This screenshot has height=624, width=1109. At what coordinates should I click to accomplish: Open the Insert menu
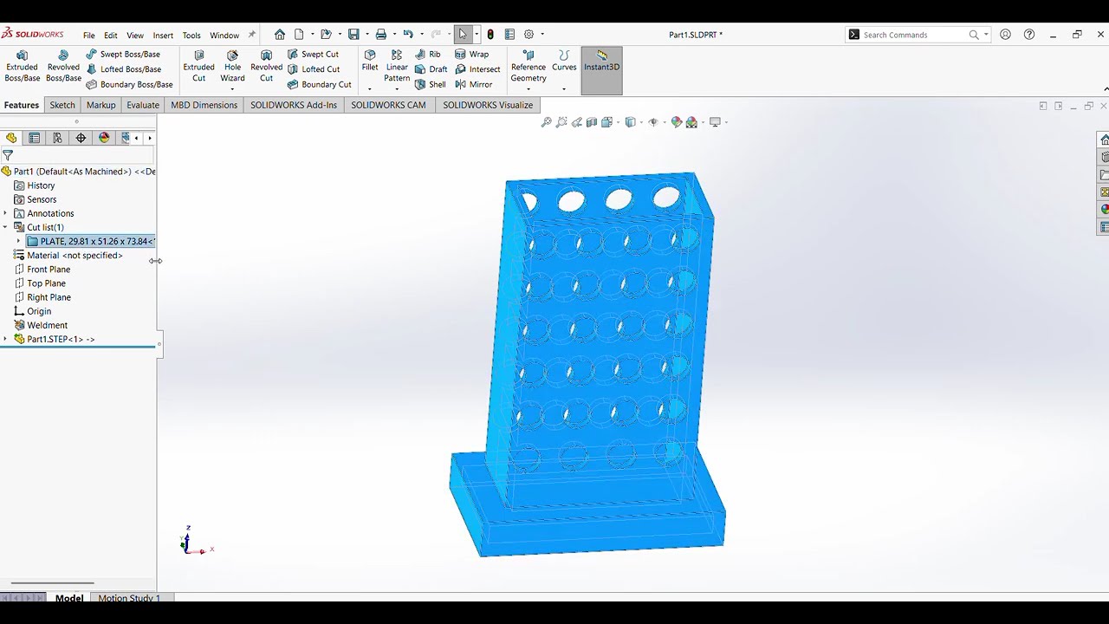pos(163,36)
